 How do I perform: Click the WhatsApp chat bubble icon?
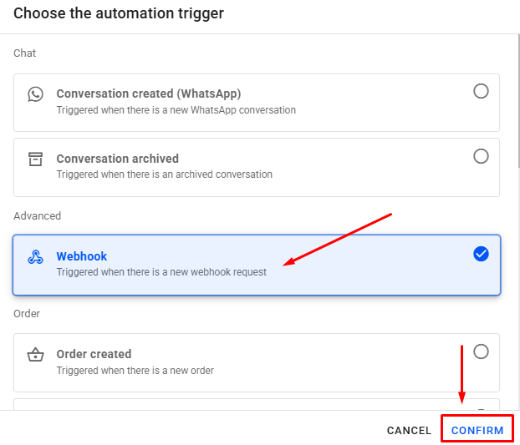pyautogui.click(x=35, y=94)
